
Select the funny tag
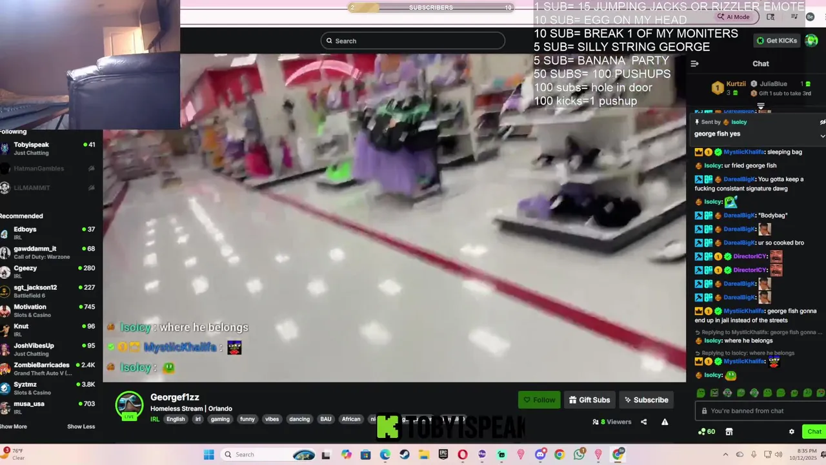click(x=247, y=419)
